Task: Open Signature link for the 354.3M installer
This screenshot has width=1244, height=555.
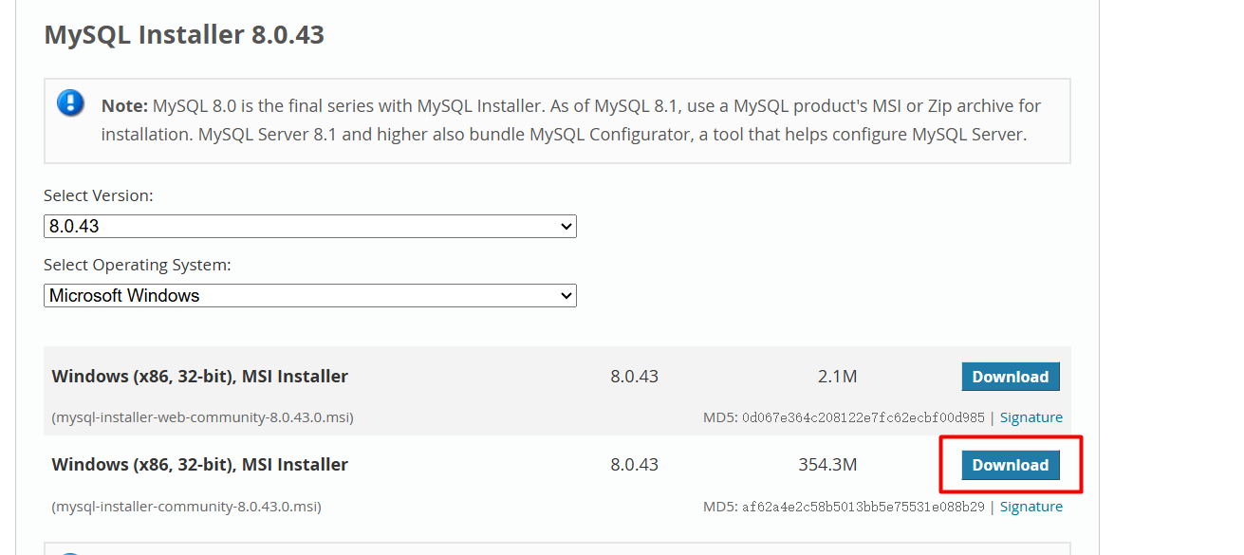Action: 1030,507
